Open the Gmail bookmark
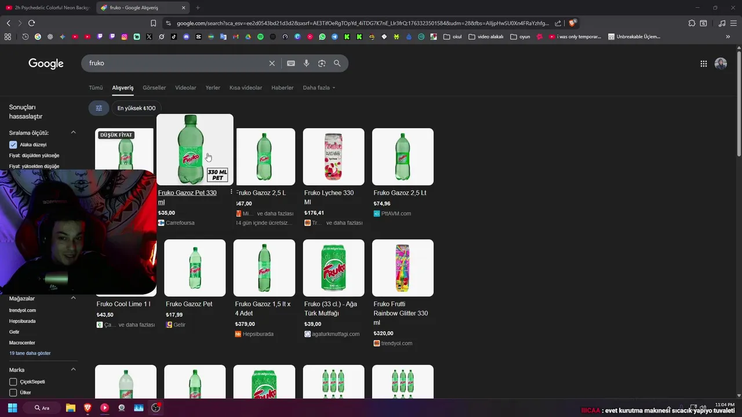742x417 pixels. tap(235, 36)
